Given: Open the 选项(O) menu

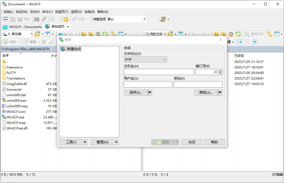Looking at the screenshot, I should click(x=76, y=12).
